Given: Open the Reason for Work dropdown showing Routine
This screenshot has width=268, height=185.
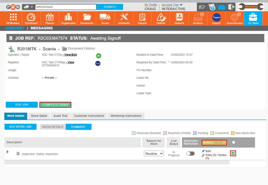Looking at the screenshot, I should pos(154,154).
